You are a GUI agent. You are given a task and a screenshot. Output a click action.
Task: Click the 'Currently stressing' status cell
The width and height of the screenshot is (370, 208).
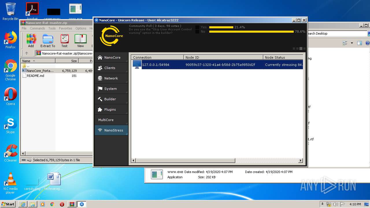pos(284,65)
